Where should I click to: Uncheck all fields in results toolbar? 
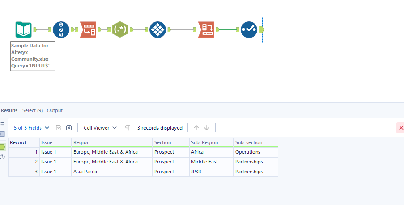coord(69,128)
